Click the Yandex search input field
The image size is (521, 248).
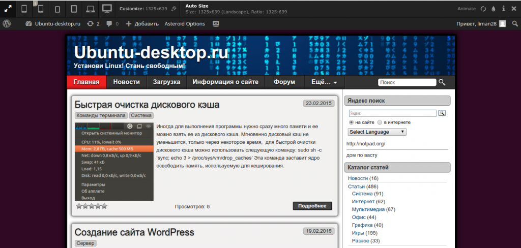coord(392,113)
